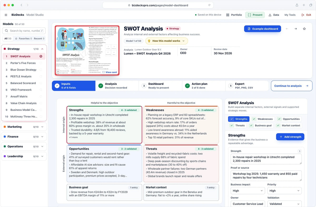Select the Weaknesses chip
This screenshot has height=207, width=316.
click(x=263, y=119)
